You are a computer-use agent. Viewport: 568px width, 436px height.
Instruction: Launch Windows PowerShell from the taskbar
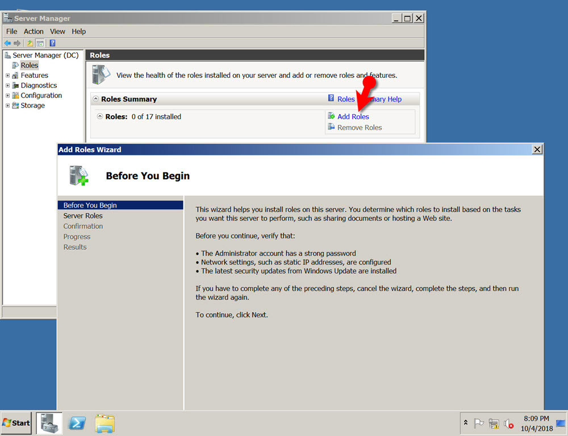[77, 423]
